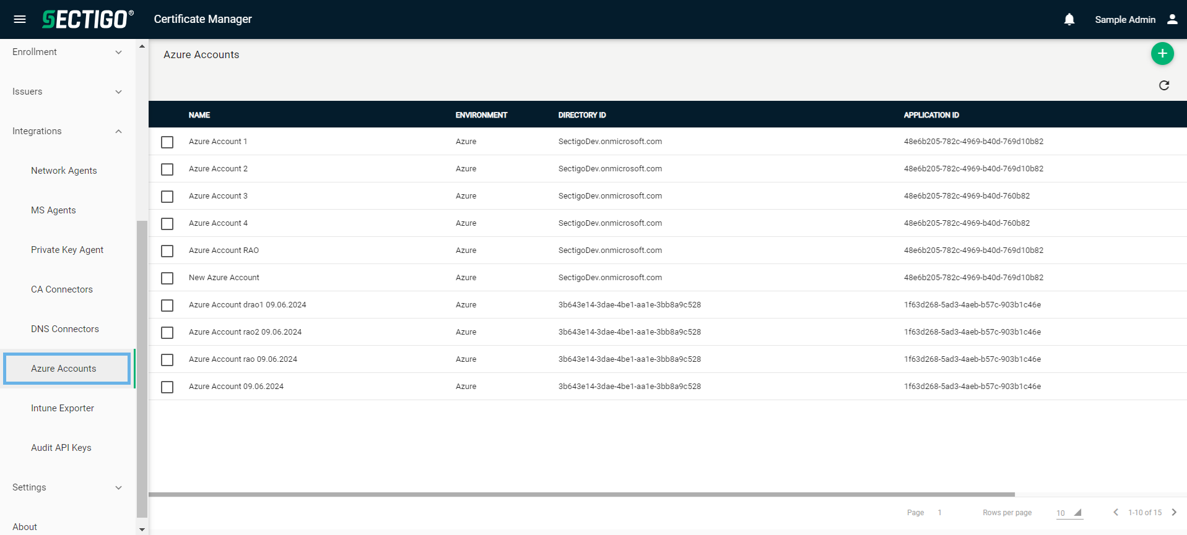Click the Certificate Manager title
The image size is (1187, 535).
point(203,19)
